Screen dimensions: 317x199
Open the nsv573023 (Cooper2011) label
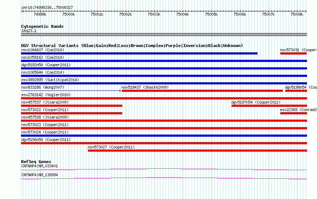[45, 125]
